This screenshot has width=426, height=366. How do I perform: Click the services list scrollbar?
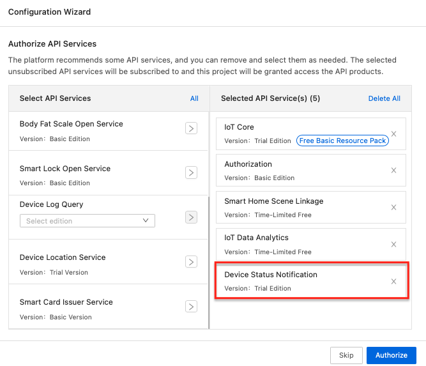tap(209, 263)
